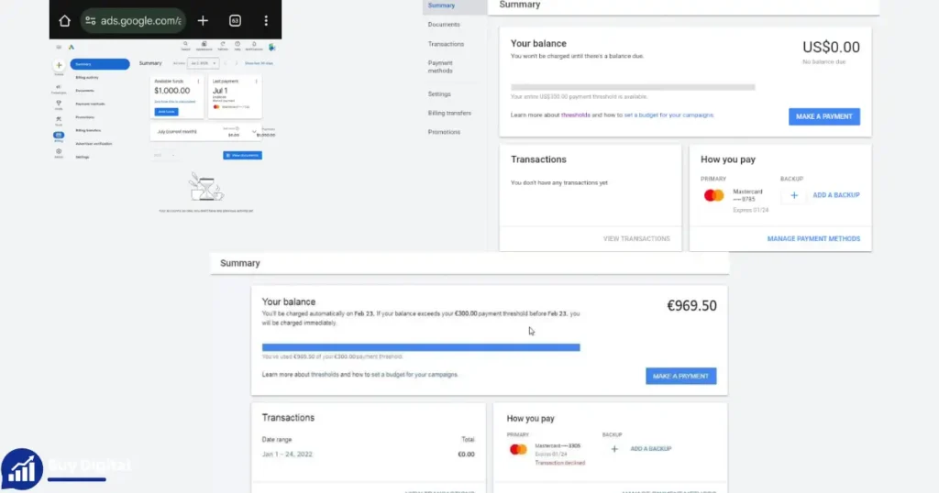Click the thresholds link under US$0.00 balance

click(576, 115)
